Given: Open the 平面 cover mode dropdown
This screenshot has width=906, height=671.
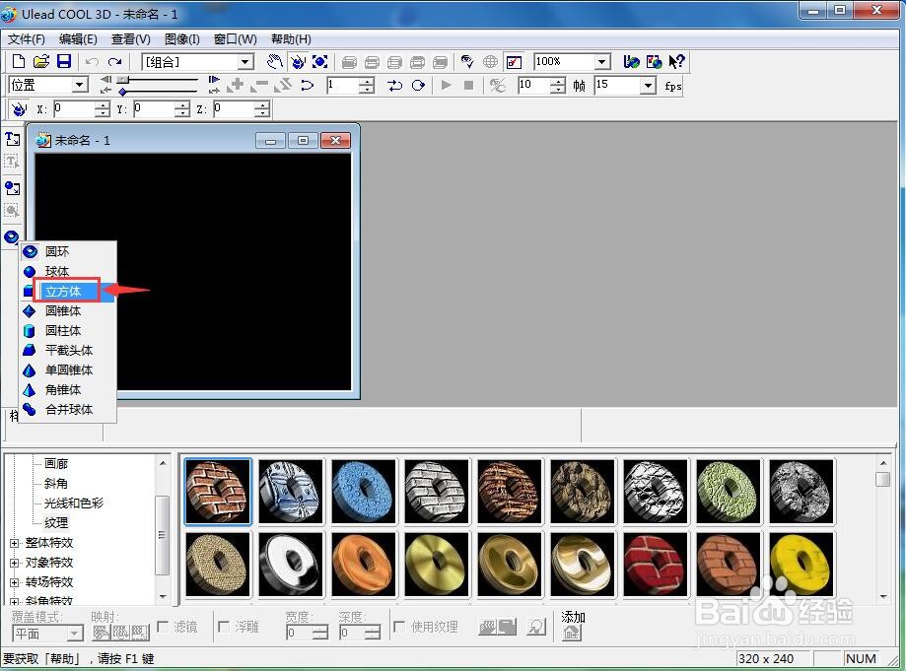Looking at the screenshot, I should (75, 634).
